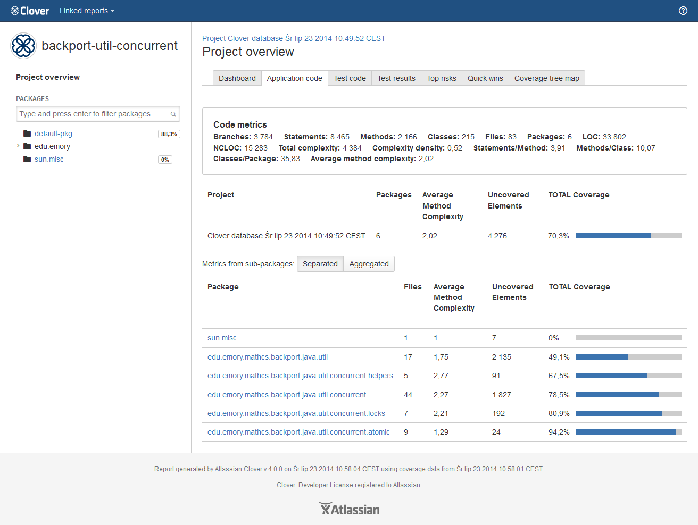
Task: Open the Linked reports dropdown
Action: point(87,11)
